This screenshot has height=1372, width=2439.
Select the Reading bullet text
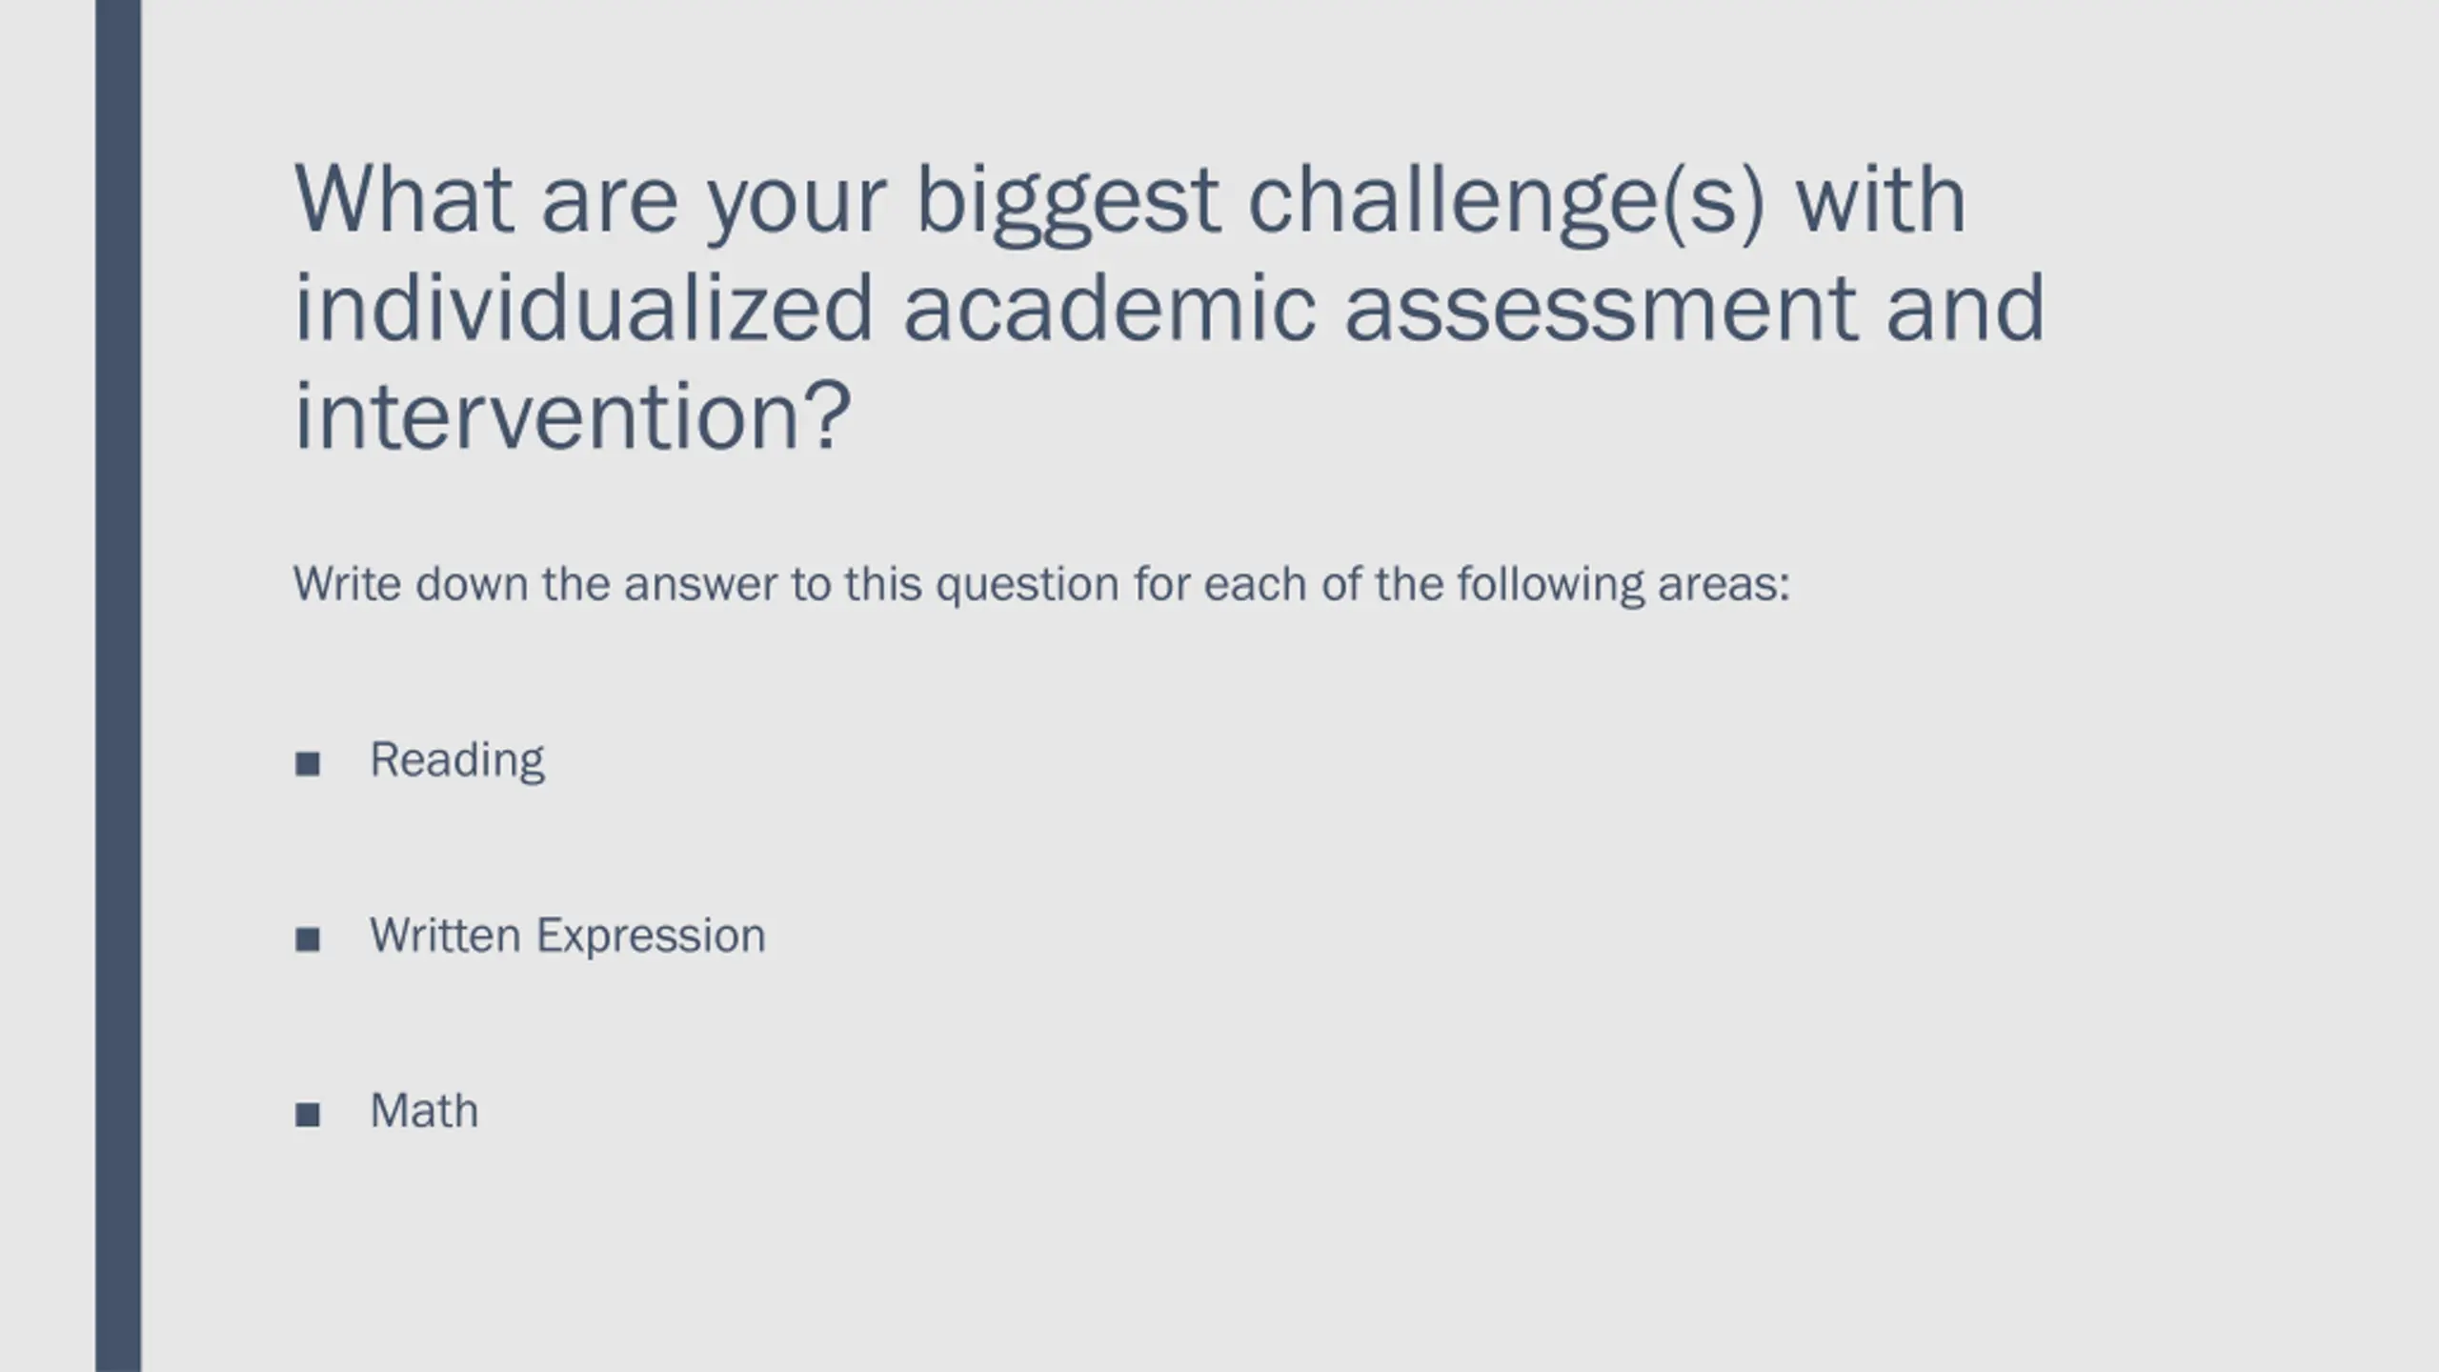(457, 761)
